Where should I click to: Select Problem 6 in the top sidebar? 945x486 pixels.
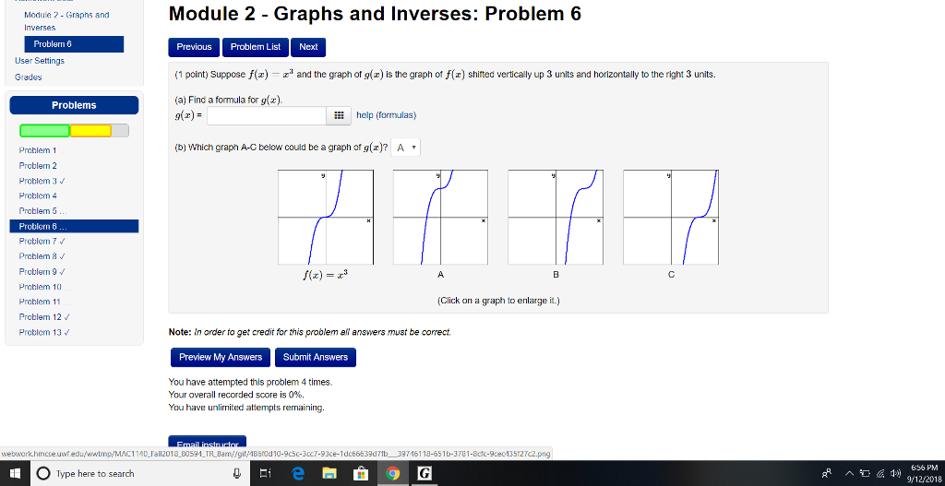pos(74,44)
